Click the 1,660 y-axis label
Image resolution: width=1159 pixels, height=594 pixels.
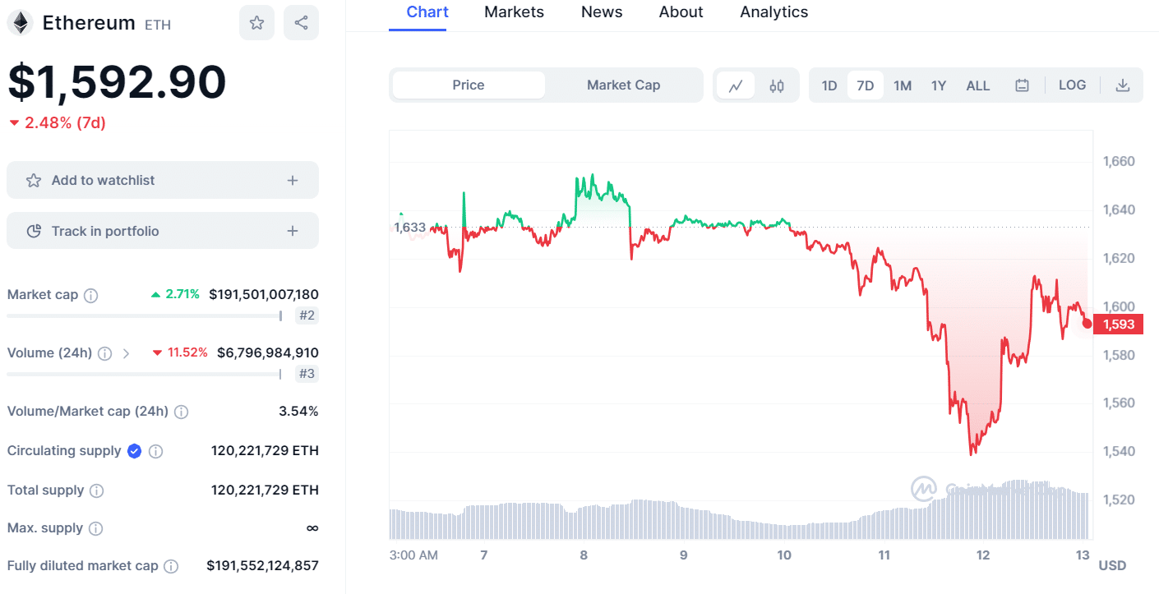(1118, 162)
